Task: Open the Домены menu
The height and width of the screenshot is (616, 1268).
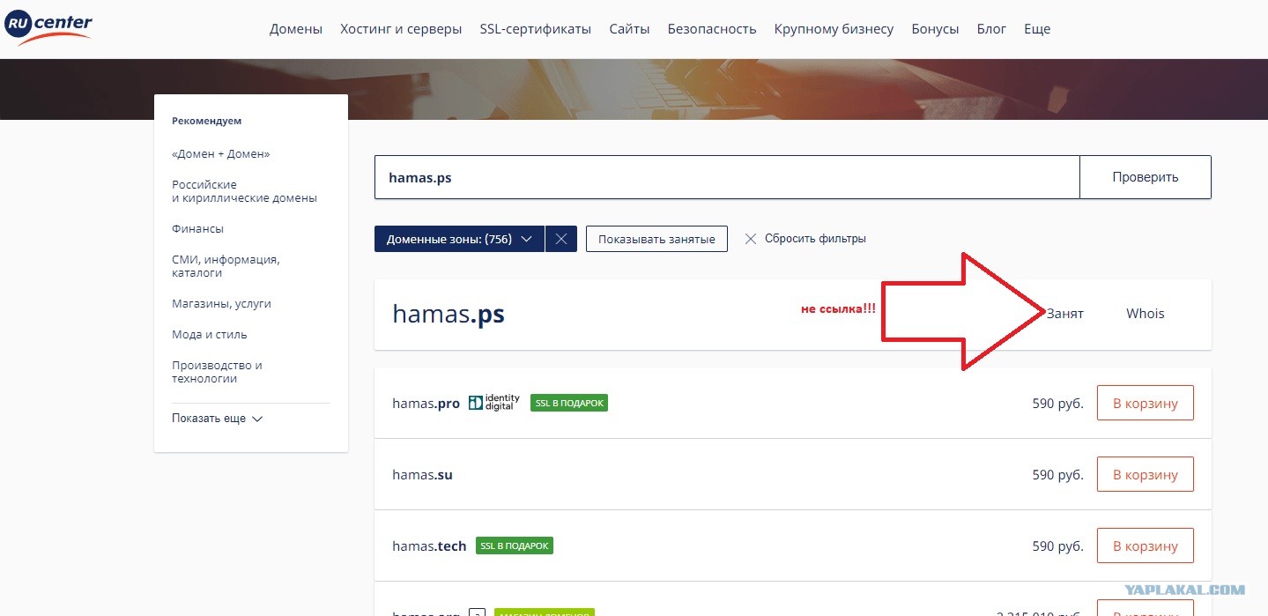Action: click(x=296, y=29)
